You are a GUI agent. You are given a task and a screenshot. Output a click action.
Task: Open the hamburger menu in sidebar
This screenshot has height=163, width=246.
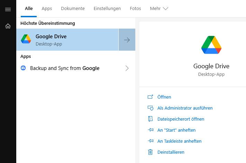(8, 9)
